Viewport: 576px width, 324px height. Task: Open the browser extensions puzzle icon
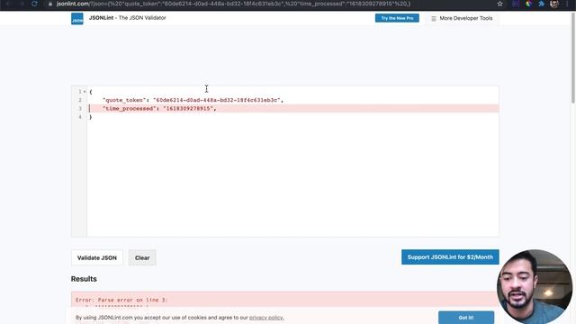(541, 4)
